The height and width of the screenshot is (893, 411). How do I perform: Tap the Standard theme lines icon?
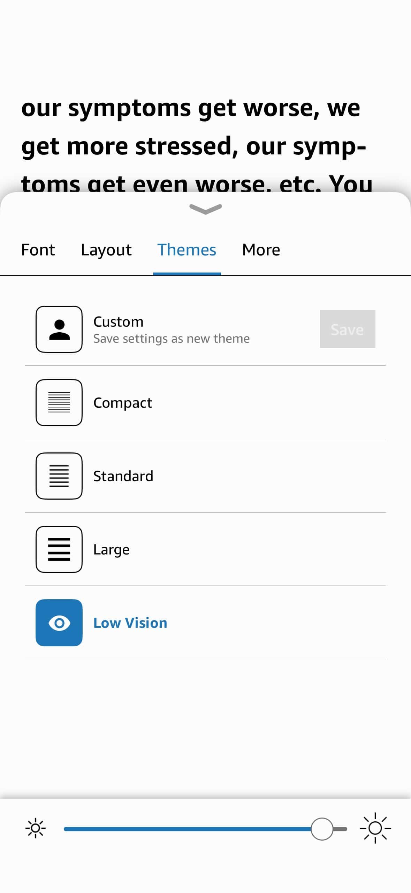tap(59, 476)
